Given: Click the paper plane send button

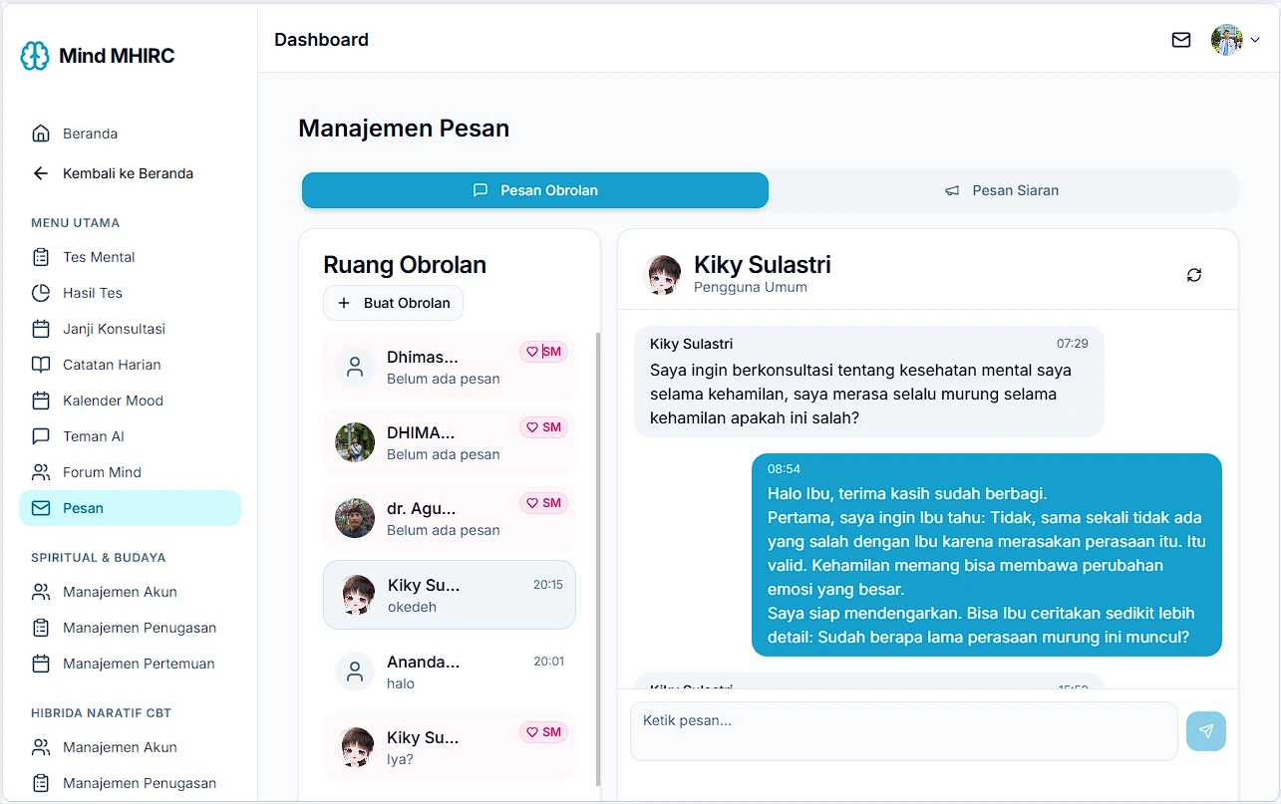Looking at the screenshot, I should (1206, 731).
